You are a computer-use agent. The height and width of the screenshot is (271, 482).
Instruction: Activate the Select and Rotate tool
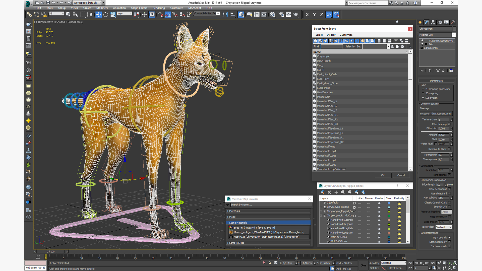106,15
